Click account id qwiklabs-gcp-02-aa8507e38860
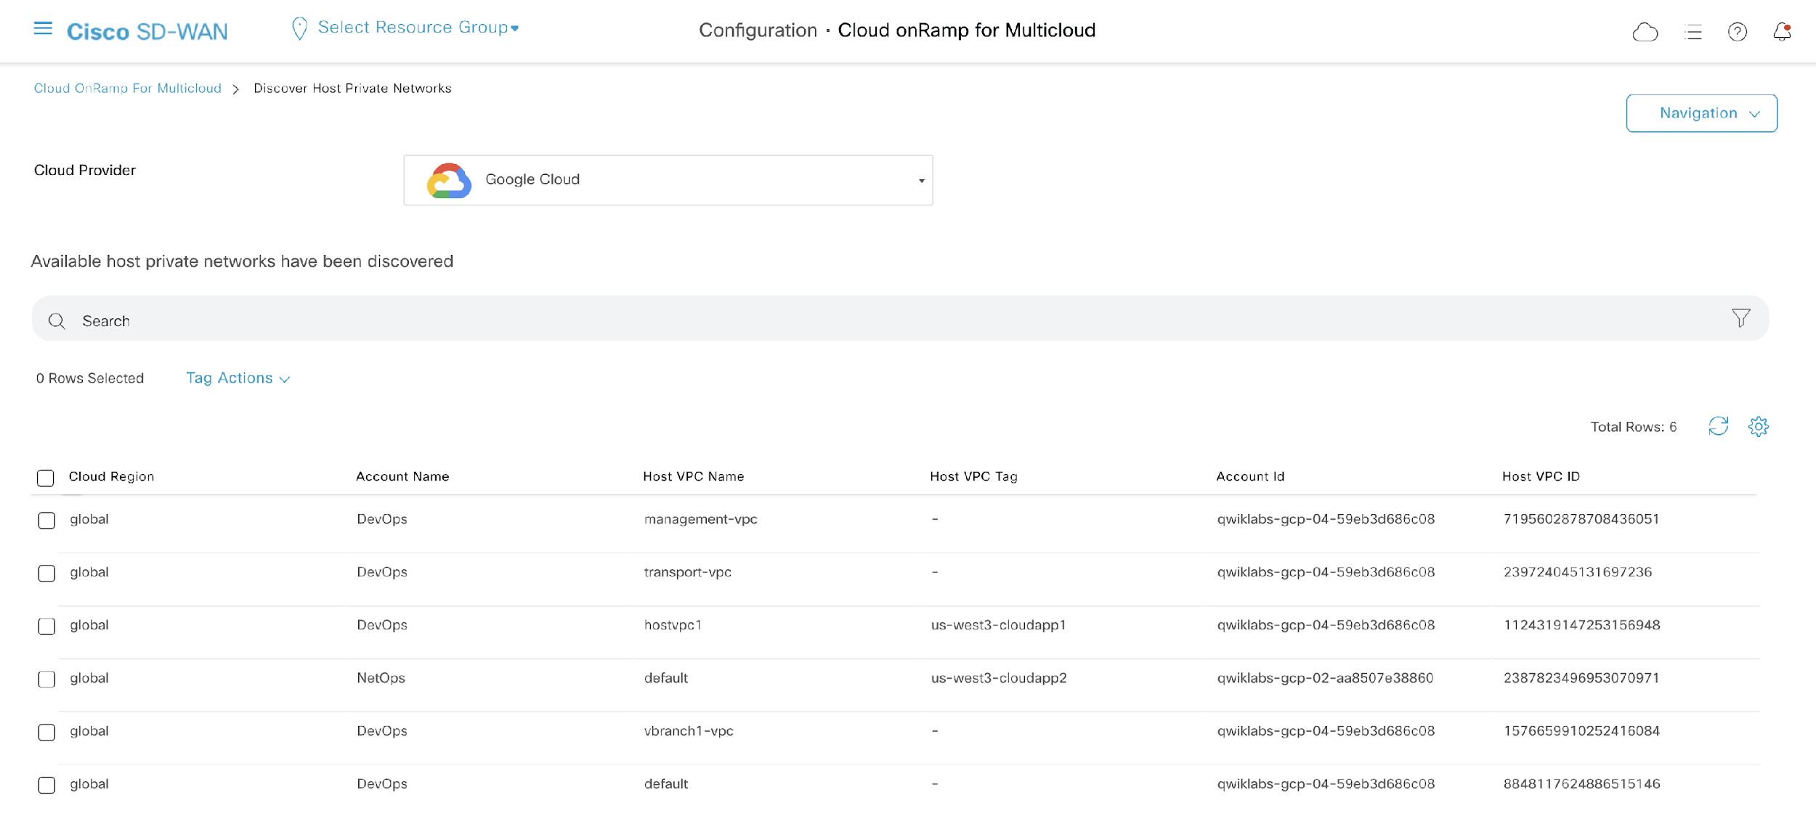The image size is (1816, 824). coord(1325,678)
